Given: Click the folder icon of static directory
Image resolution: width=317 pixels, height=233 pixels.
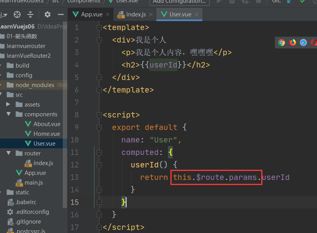Looking at the screenshot, I should coord(10,192).
